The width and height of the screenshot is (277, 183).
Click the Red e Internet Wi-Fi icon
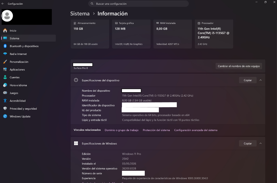pos(5,54)
